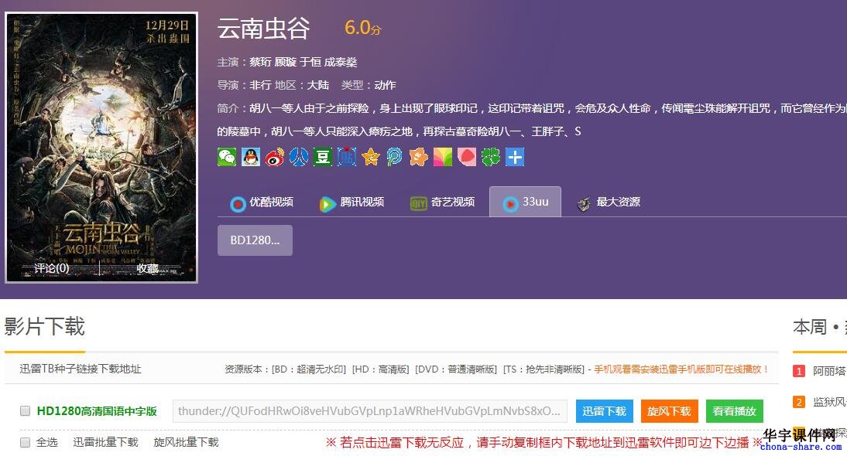Open the HD1280高清国语中字版 download link
Viewport: 847px width, 456px height.
pyautogui.click(x=97, y=410)
